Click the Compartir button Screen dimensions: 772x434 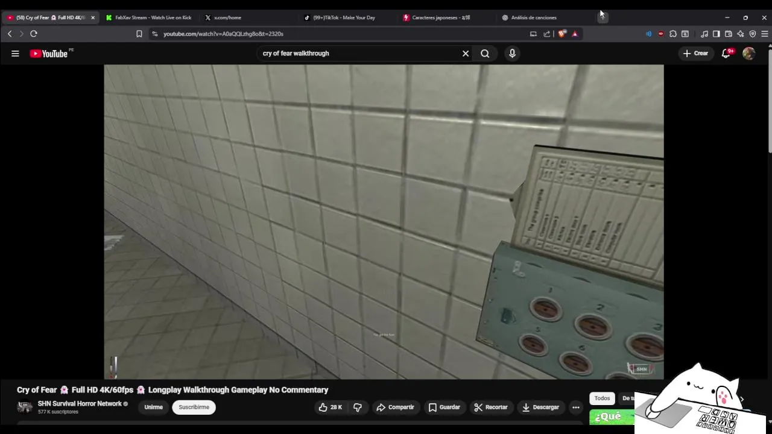(395, 407)
